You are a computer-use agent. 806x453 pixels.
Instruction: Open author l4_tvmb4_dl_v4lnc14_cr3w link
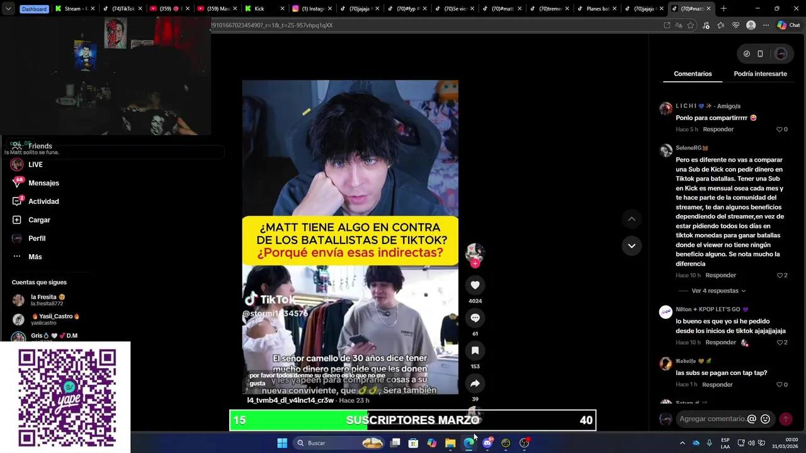click(290, 400)
